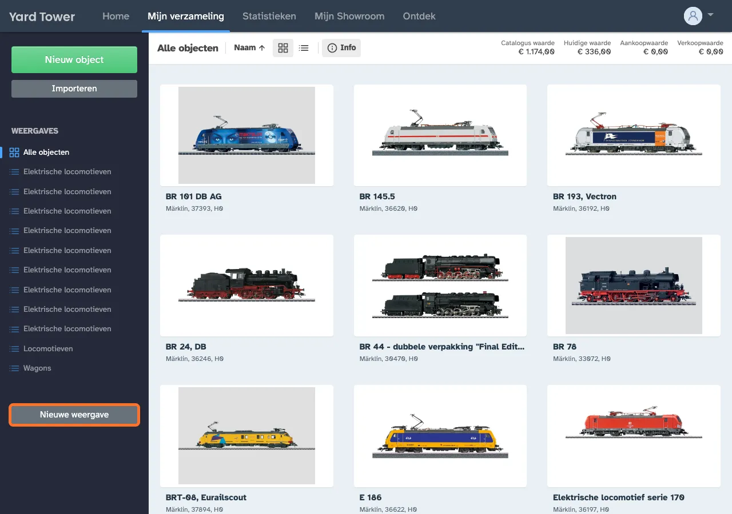Click 'Elektrische locomotief serie 170' title
732x514 pixels.
click(x=619, y=497)
